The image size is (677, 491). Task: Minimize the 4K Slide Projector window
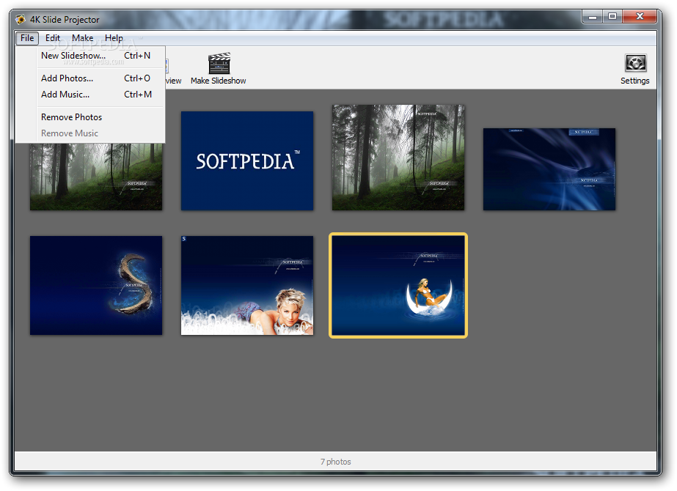(593, 17)
